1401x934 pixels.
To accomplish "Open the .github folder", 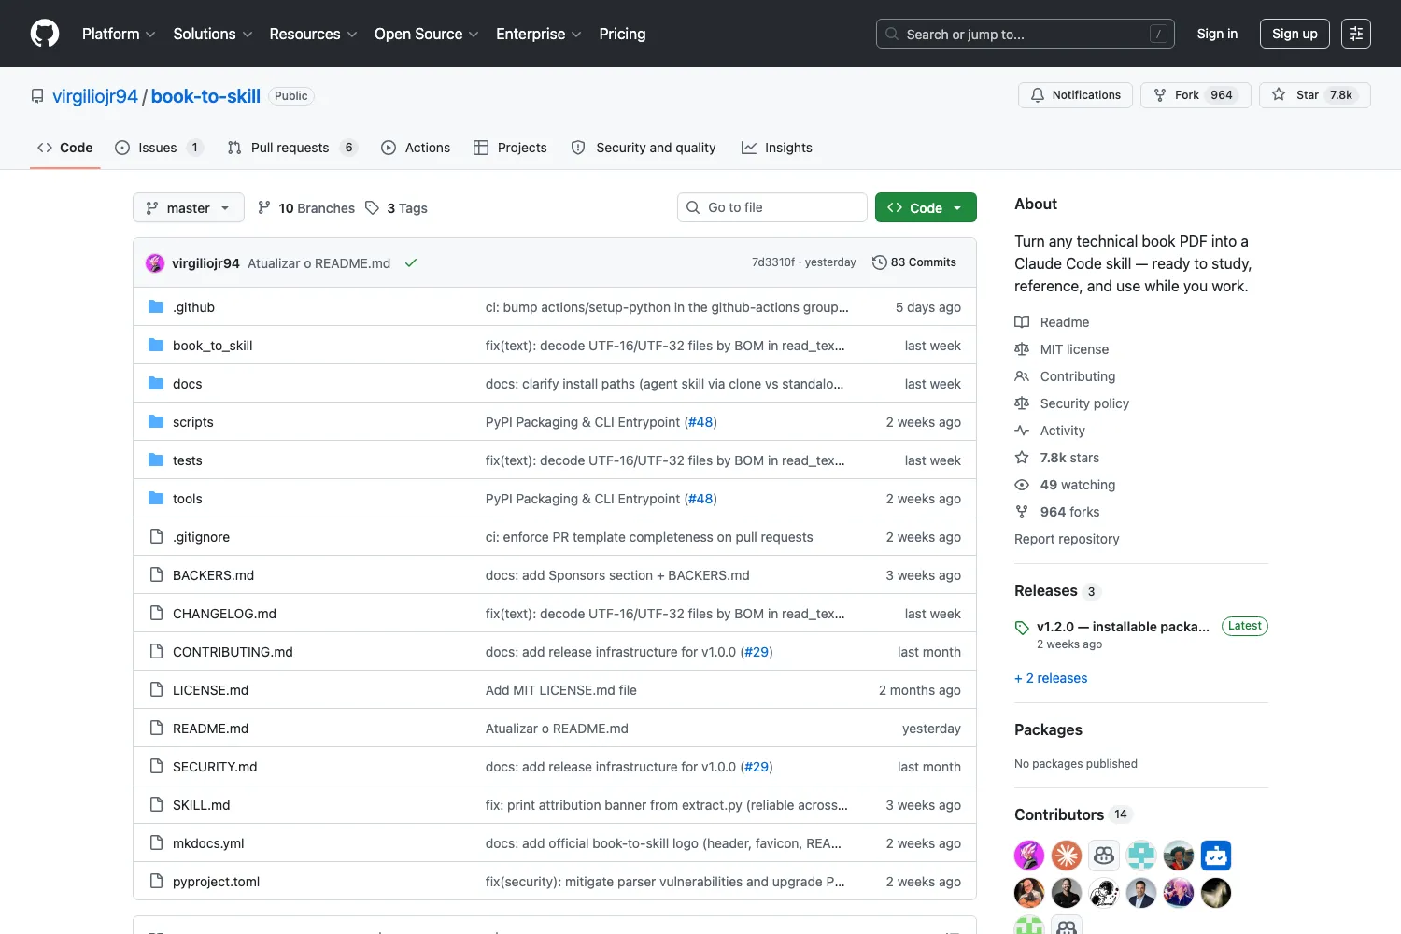I will pyautogui.click(x=193, y=307).
